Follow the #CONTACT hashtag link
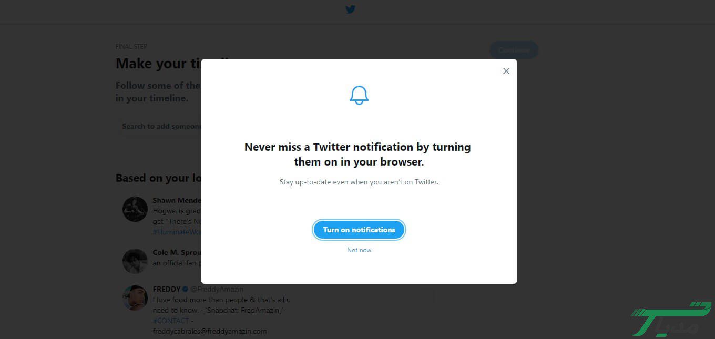 [171, 321]
